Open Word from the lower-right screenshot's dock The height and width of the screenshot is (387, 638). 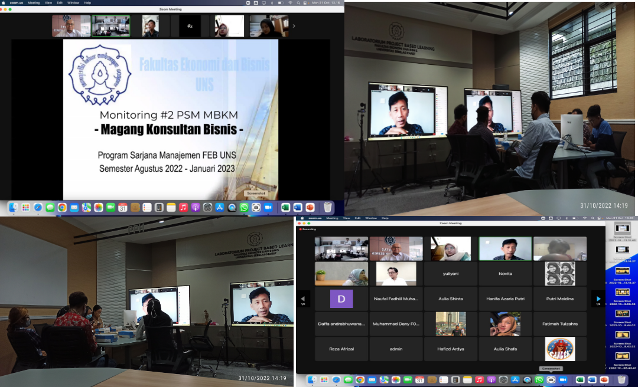click(593, 379)
